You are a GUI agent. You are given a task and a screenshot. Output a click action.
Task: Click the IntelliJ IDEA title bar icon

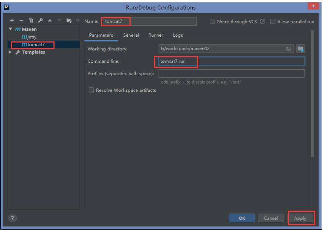tap(7, 7)
